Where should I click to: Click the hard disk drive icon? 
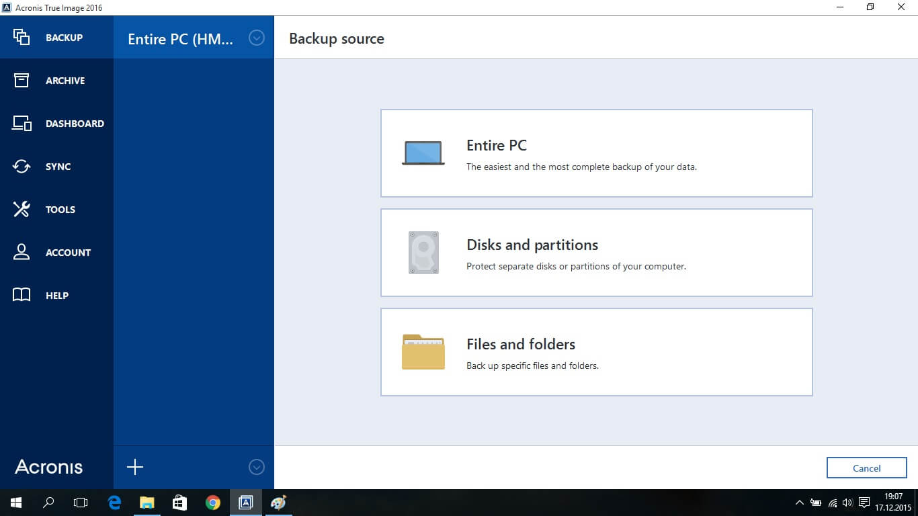point(423,253)
